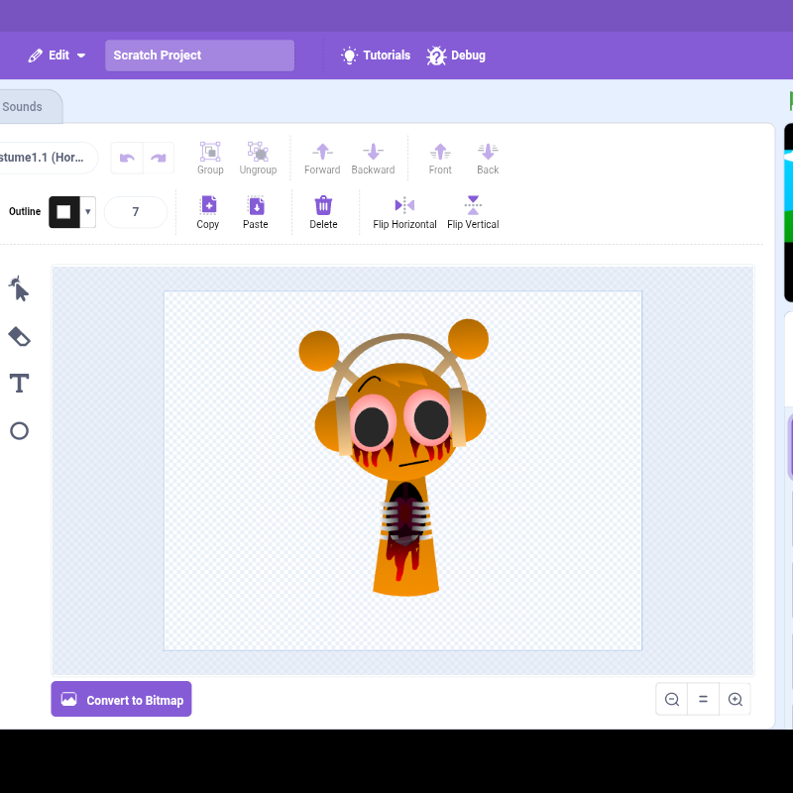Image resolution: width=793 pixels, height=793 pixels.
Task: Open the Edit menu dropdown
Action: point(57,56)
